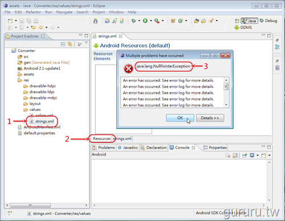Click the Open Task folder icon

coord(203,21)
